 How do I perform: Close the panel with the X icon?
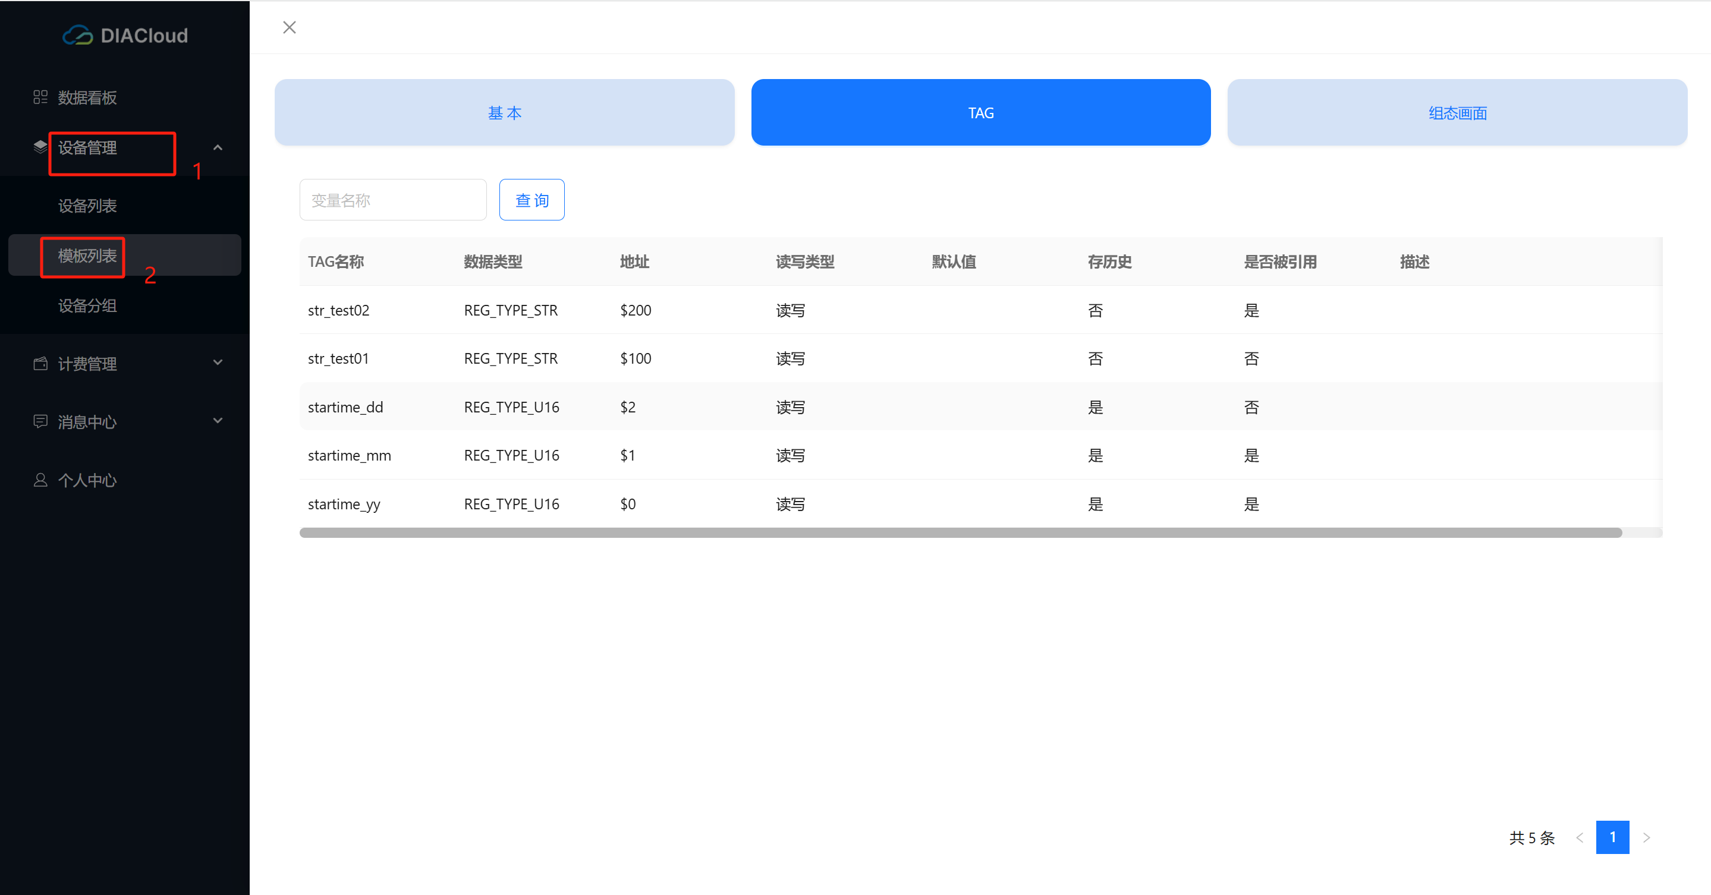point(290,27)
